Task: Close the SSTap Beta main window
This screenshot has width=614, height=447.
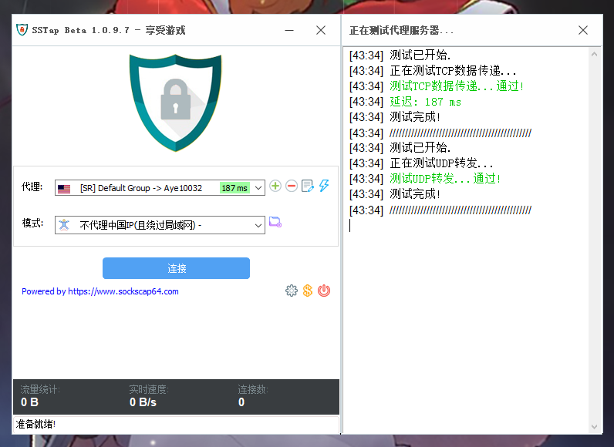Action: [x=321, y=30]
